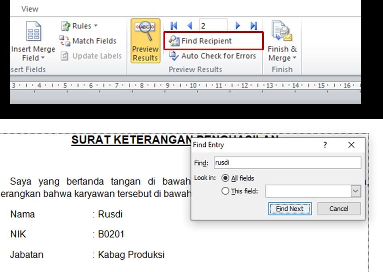Viewport: 383px width, 272px height.
Task: Cancel the Find Entry dialog
Action: pos(339,209)
